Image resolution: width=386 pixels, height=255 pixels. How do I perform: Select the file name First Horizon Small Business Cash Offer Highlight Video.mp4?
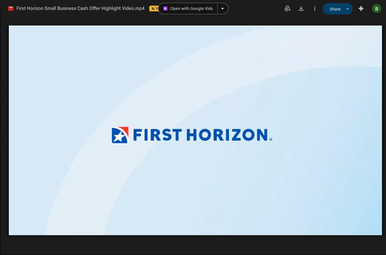[80, 8]
